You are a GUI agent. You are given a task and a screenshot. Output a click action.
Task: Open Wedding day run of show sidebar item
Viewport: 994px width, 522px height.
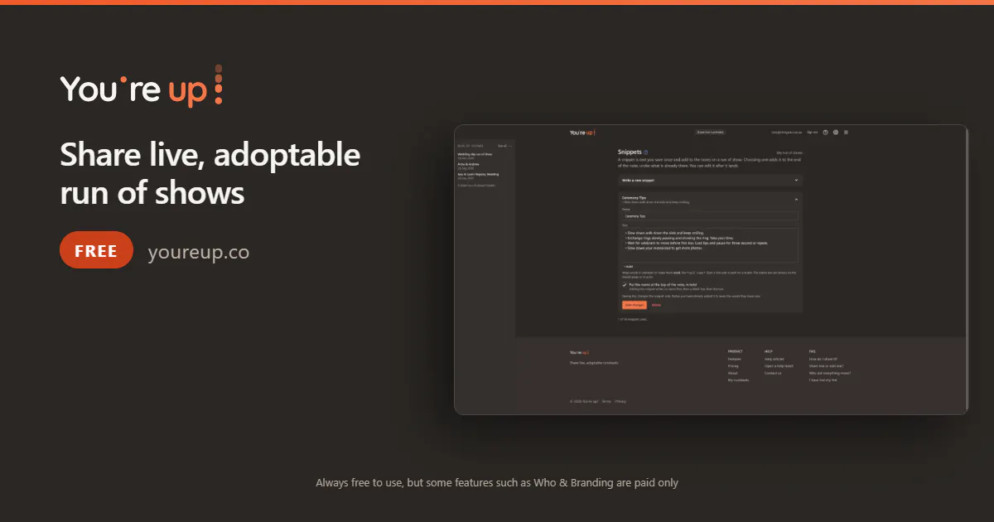pos(475,155)
